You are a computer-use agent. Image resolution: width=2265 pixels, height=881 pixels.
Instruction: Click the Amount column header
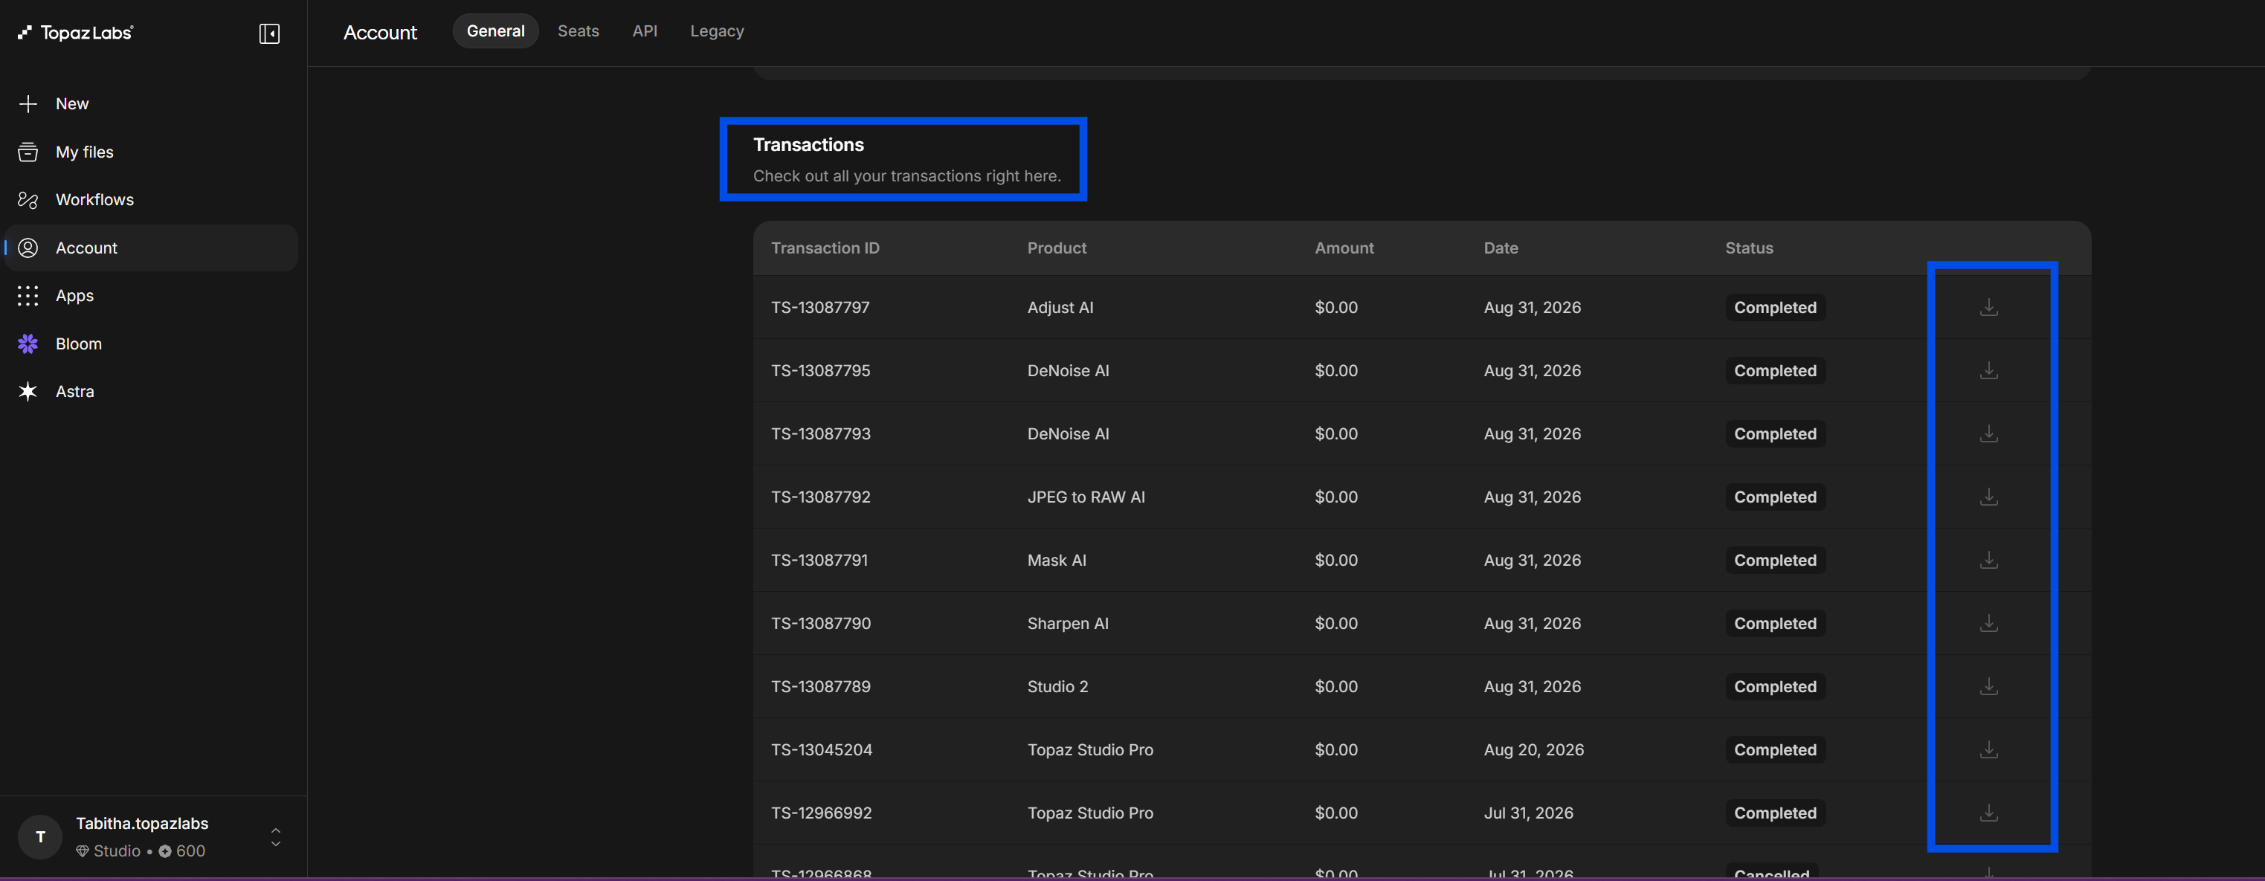pos(1344,249)
